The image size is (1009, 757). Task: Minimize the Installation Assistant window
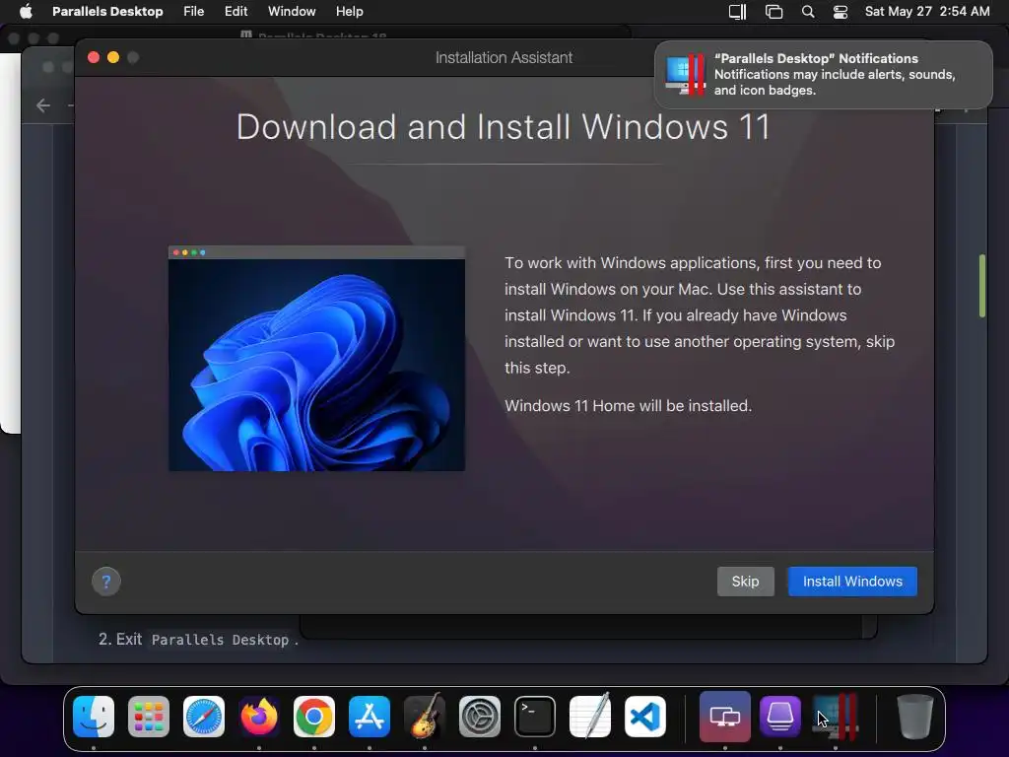pyautogui.click(x=113, y=57)
